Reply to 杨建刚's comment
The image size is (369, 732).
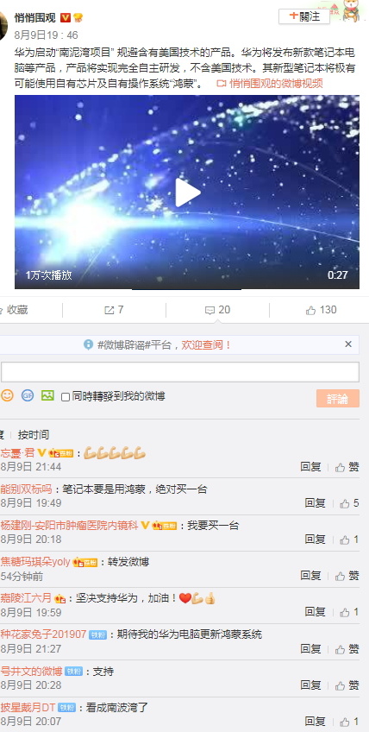(315, 540)
